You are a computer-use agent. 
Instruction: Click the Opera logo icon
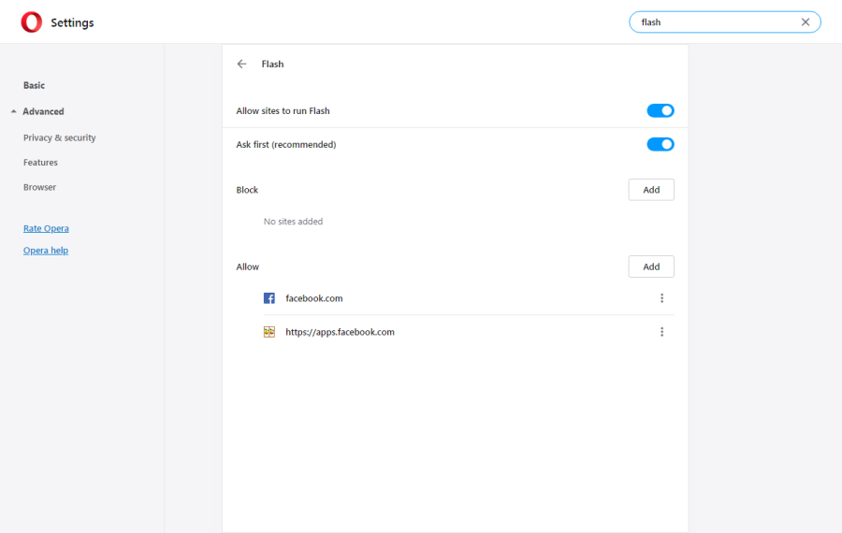point(32,22)
